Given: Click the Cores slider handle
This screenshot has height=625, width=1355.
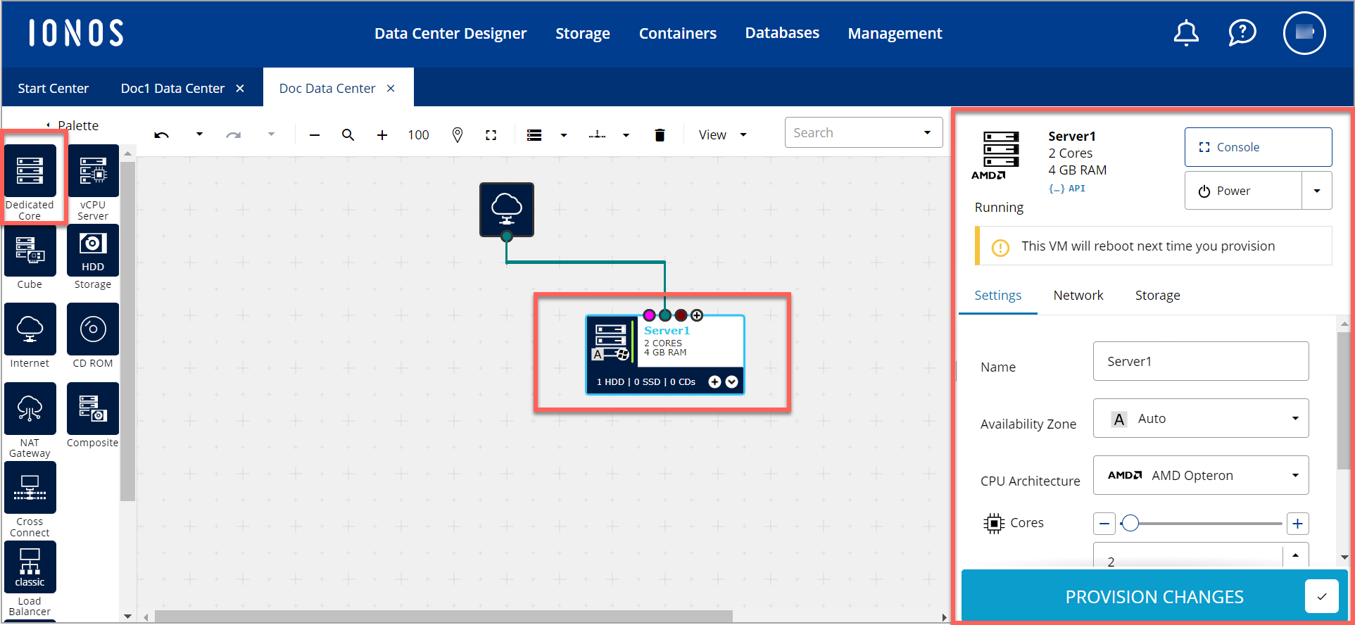Looking at the screenshot, I should pyautogui.click(x=1130, y=524).
